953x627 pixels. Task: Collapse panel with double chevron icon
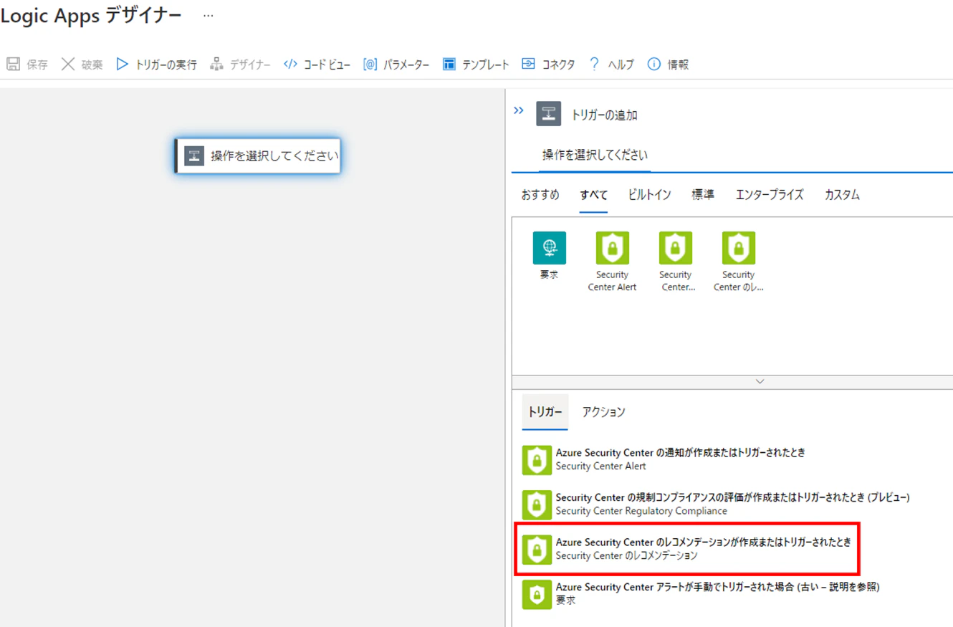pyautogui.click(x=519, y=110)
